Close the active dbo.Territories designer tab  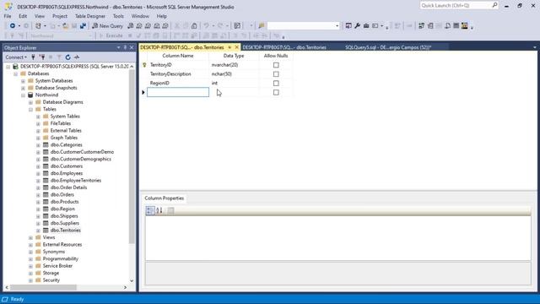point(236,47)
